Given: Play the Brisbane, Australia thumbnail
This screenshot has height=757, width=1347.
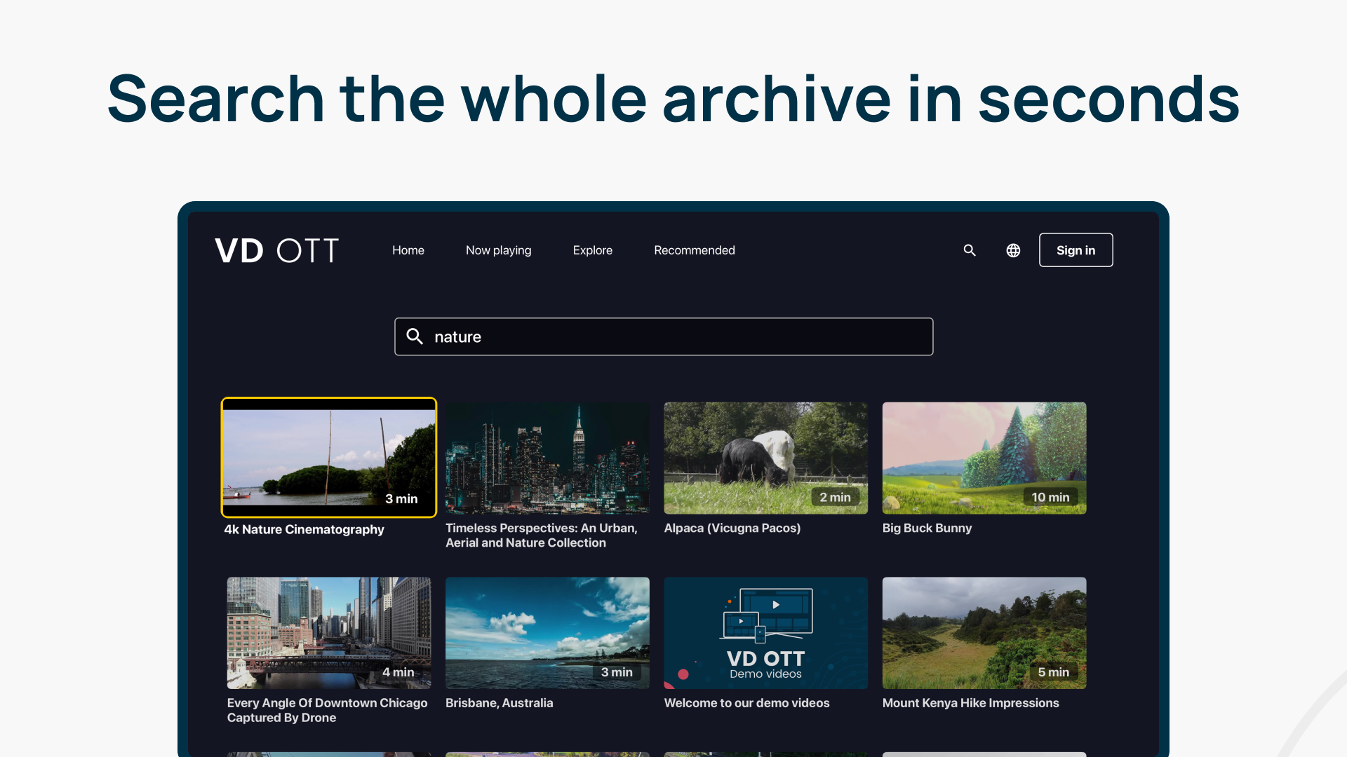Looking at the screenshot, I should pyautogui.click(x=547, y=633).
